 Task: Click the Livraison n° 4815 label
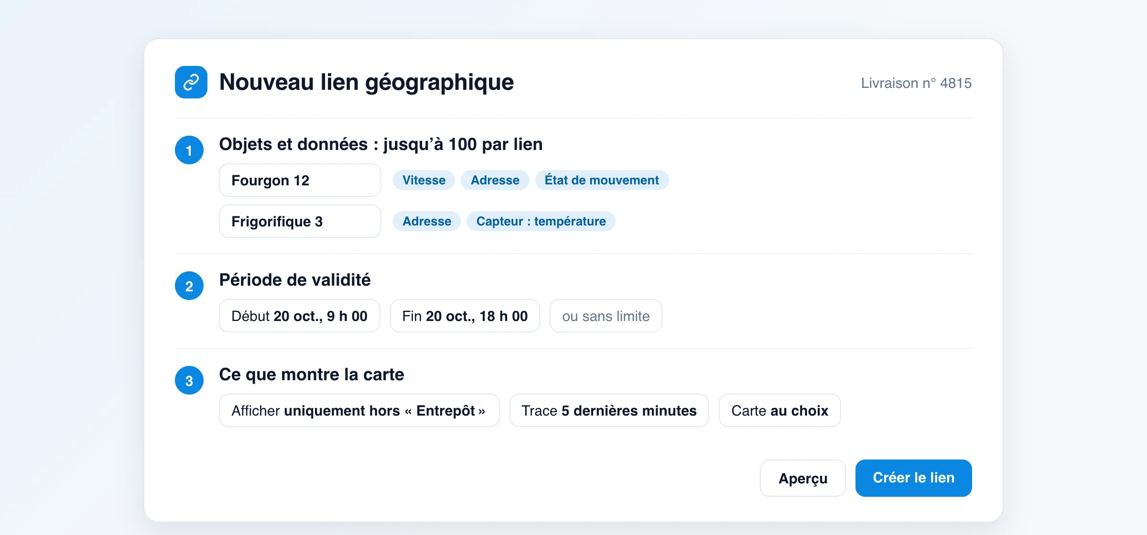(916, 83)
